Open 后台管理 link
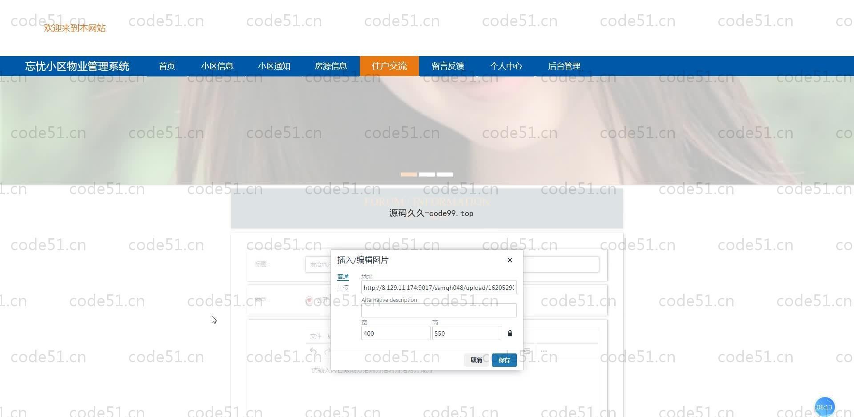Screen dimensions: 854x417 click(564, 66)
